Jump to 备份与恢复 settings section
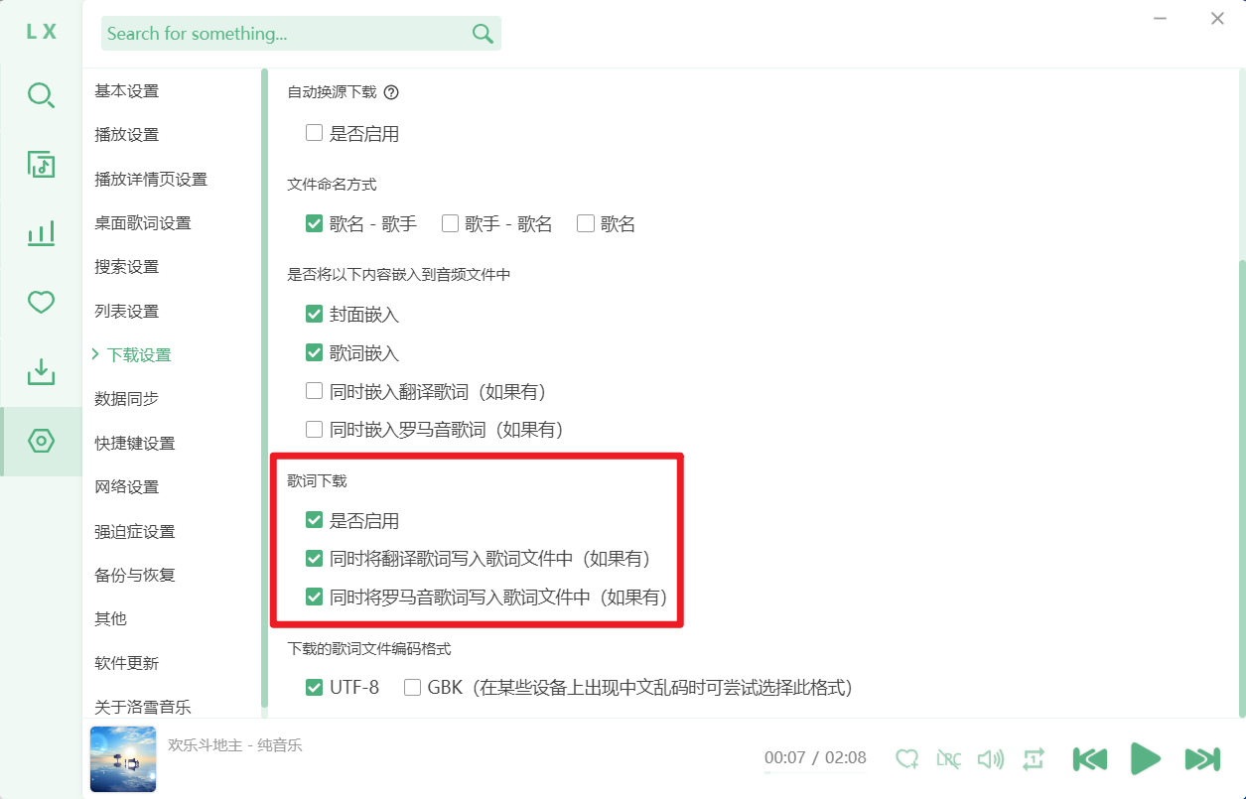Image resolution: width=1246 pixels, height=799 pixels. [135, 575]
